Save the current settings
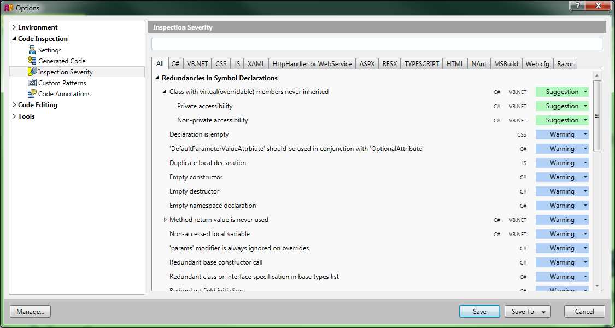The width and height of the screenshot is (615, 328). pyautogui.click(x=479, y=311)
